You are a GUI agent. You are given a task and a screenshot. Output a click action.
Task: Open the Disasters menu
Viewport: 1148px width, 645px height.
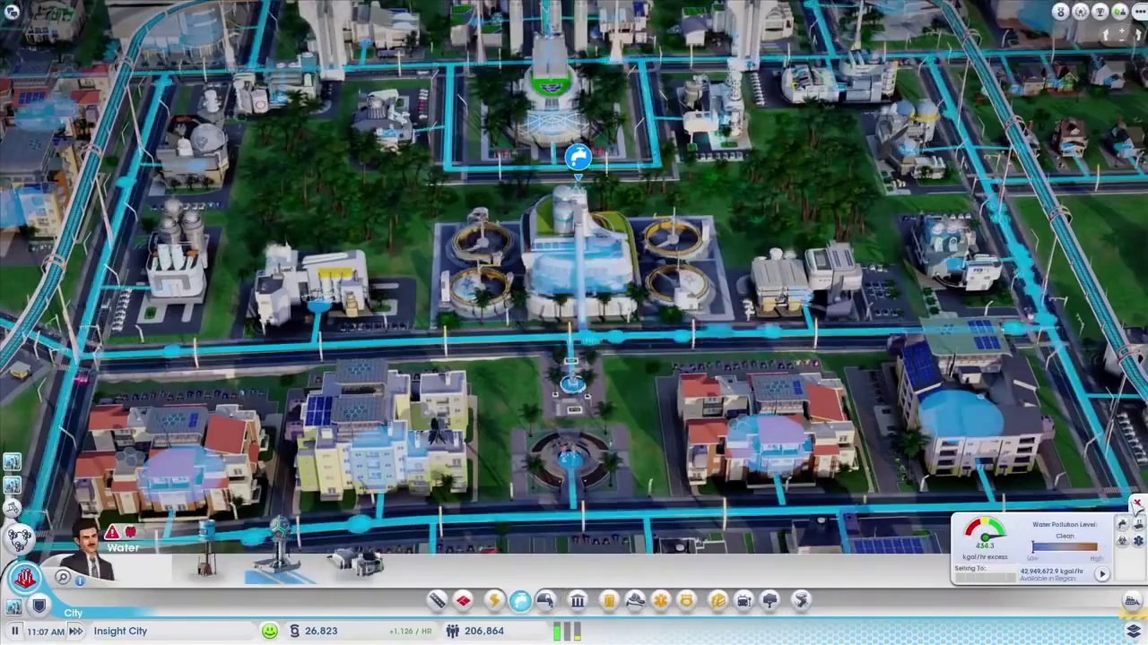801,600
